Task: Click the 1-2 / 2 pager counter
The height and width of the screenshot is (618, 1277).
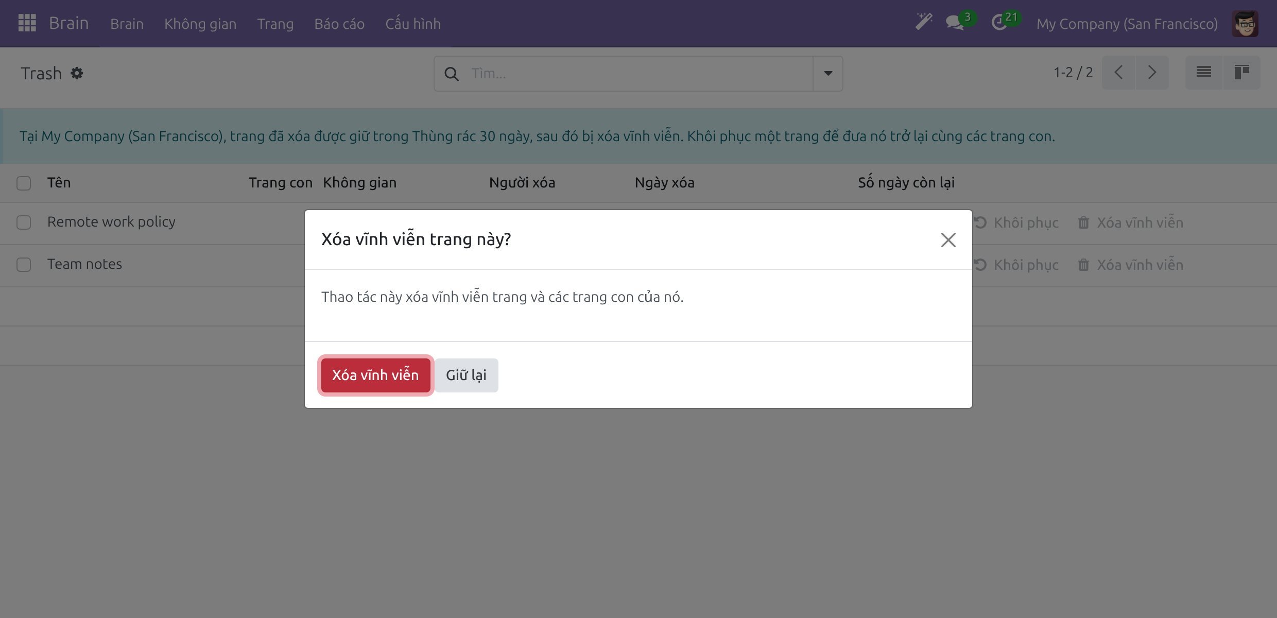Action: coord(1073,73)
